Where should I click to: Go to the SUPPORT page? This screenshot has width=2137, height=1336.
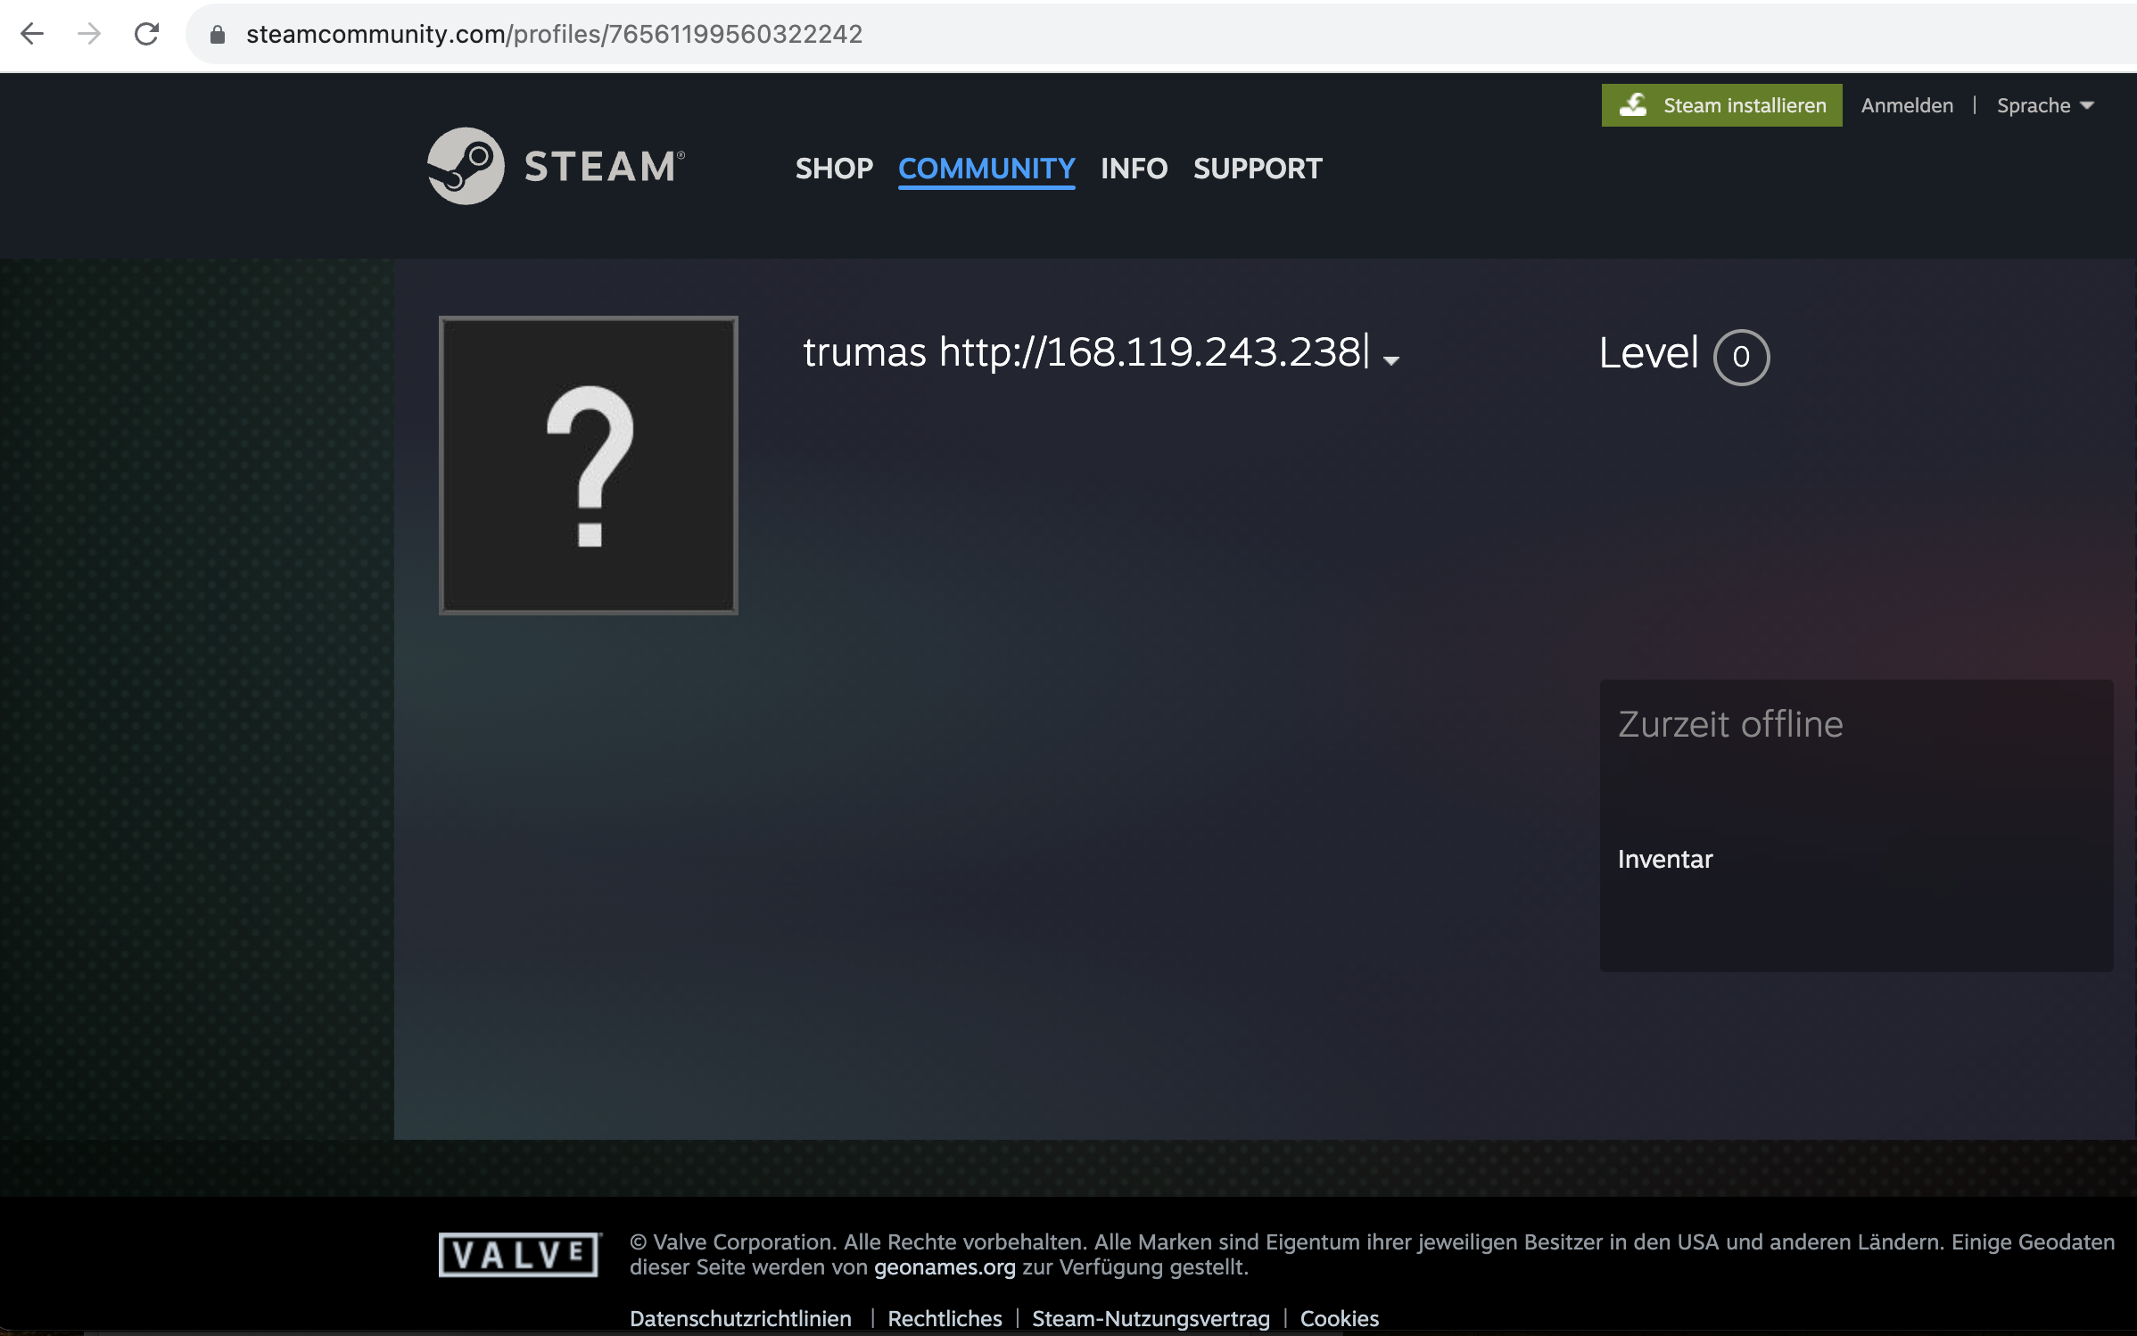1258,169
